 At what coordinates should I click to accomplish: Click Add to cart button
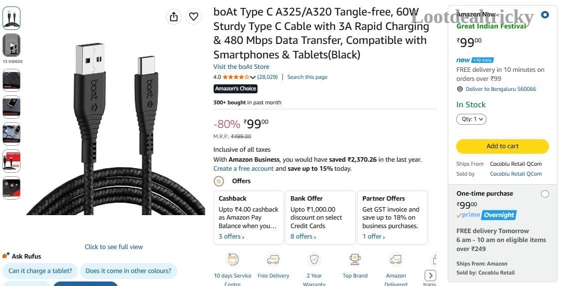503,146
